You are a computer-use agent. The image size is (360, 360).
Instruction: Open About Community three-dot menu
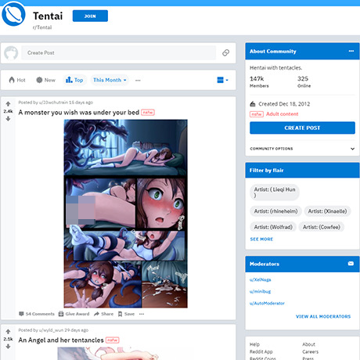click(x=351, y=51)
